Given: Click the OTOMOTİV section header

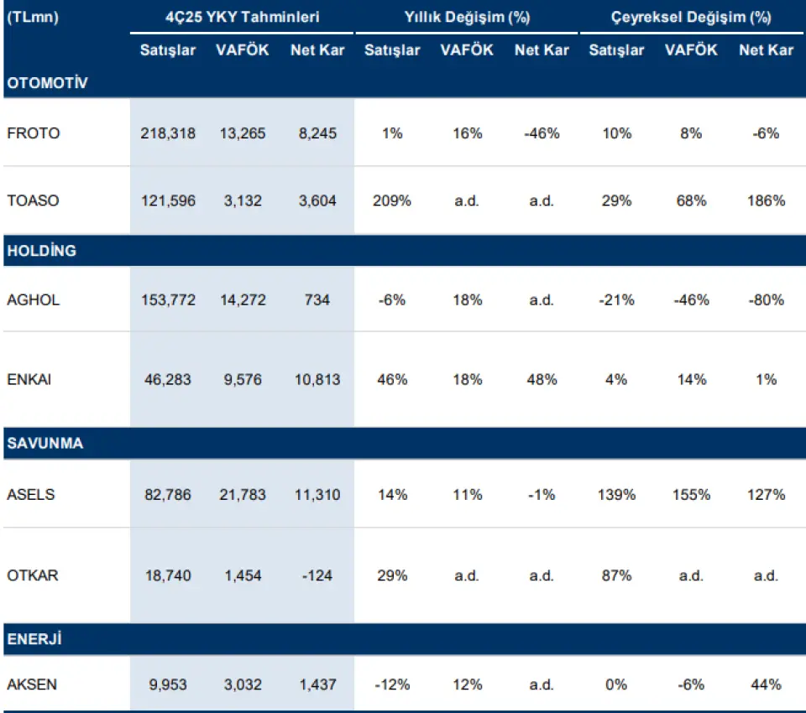Looking at the screenshot, I should (47, 83).
